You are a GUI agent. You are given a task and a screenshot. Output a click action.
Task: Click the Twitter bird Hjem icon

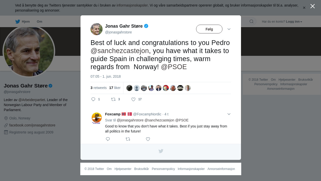pos(18,22)
